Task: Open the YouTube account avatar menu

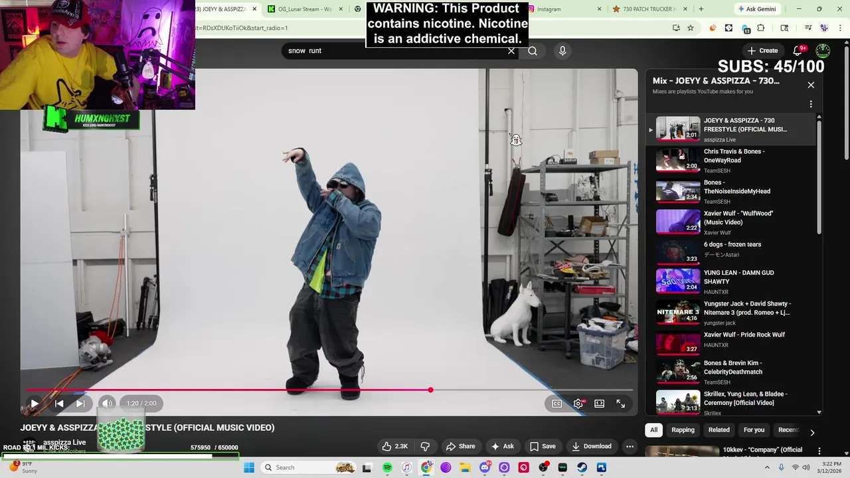Action: coord(823,50)
